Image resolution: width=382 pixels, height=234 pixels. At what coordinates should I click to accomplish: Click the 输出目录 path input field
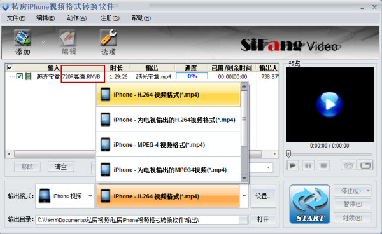(137, 220)
